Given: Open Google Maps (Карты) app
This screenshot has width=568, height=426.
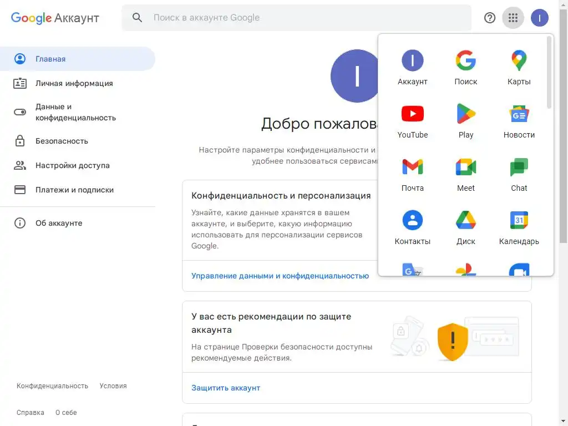Looking at the screenshot, I should tap(519, 67).
